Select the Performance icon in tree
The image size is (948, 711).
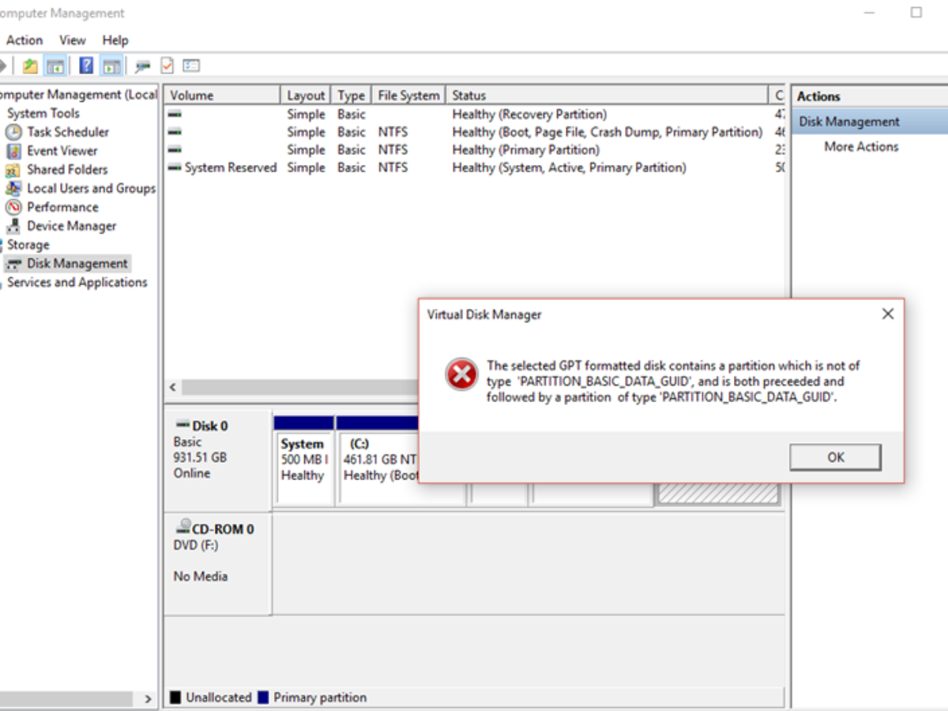coord(13,207)
